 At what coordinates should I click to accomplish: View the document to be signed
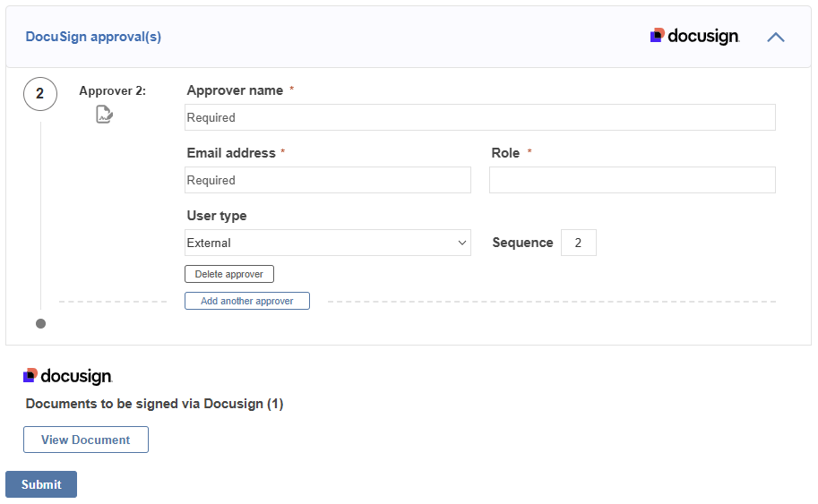click(x=85, y=440)
